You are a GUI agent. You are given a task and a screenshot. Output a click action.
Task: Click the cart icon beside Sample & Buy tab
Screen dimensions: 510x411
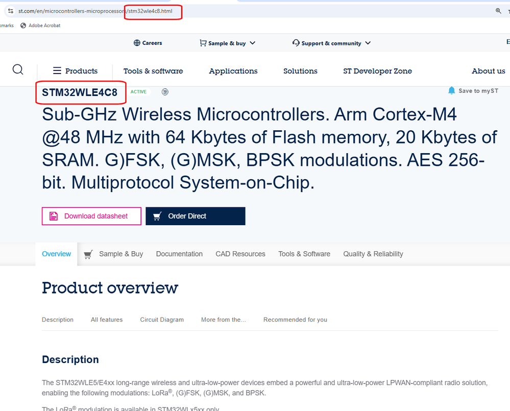pyautogui.click(x=88, y=254)
